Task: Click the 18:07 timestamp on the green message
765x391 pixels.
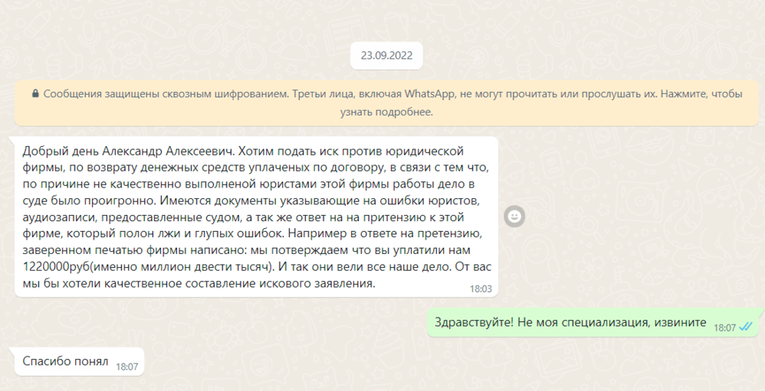Action: click(x=724, y=327)
